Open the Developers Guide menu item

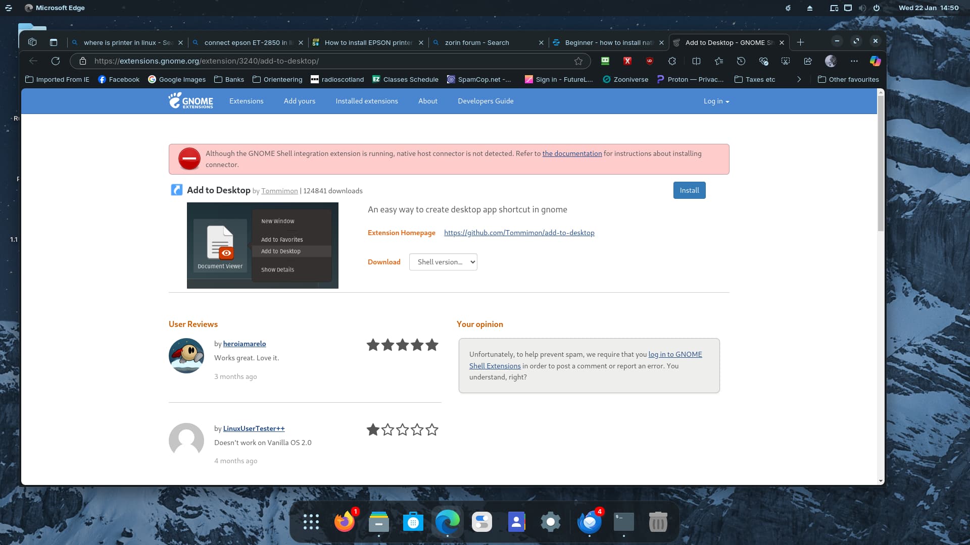(x=486, y=101)
